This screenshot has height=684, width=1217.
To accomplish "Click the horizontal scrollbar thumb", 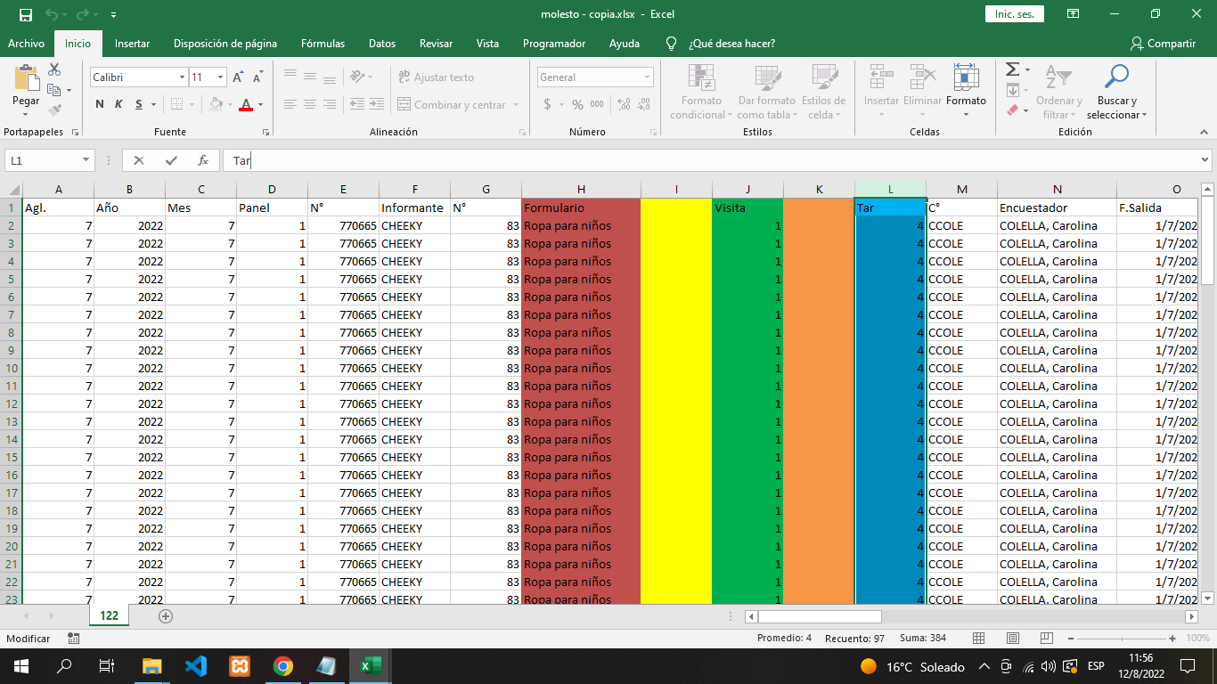I will click(820, 616).
